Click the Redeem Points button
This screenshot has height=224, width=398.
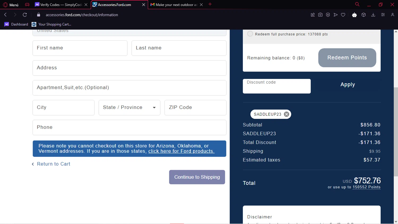click(347, 58)
